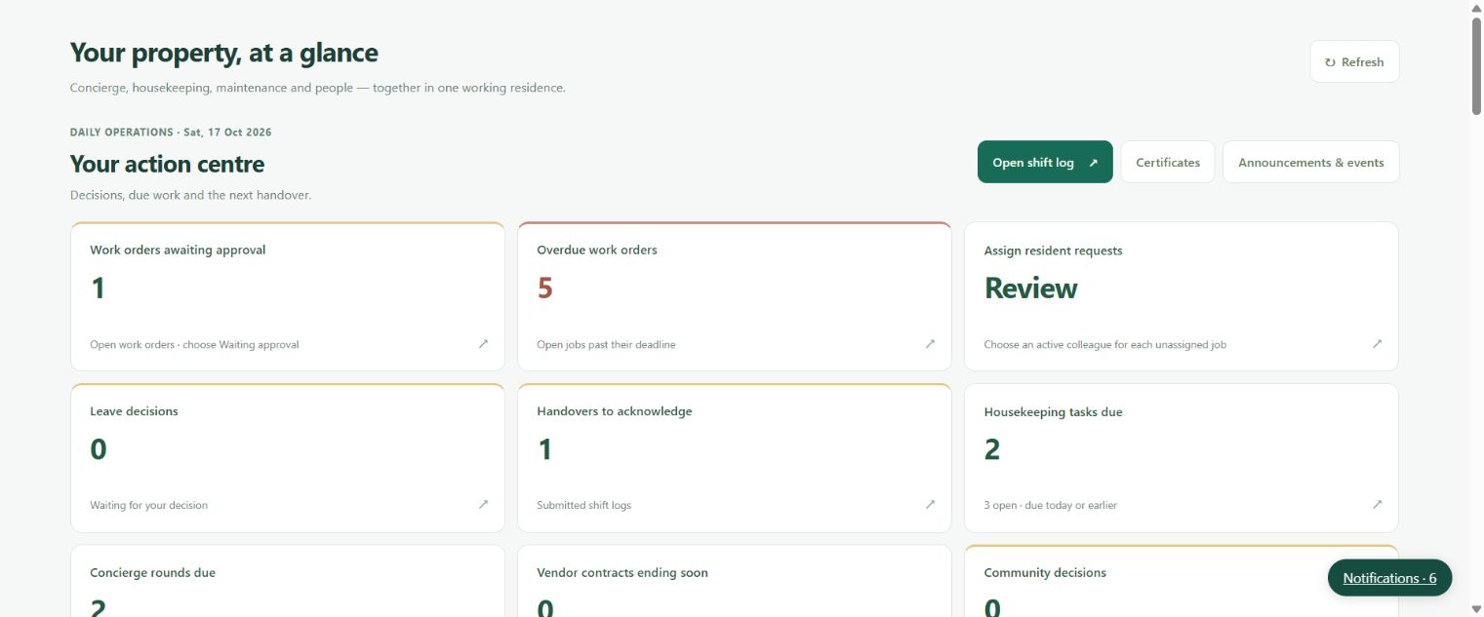Select the Overdue work orders count 5
Screen dimensions: 1484x617
(544, 289)
